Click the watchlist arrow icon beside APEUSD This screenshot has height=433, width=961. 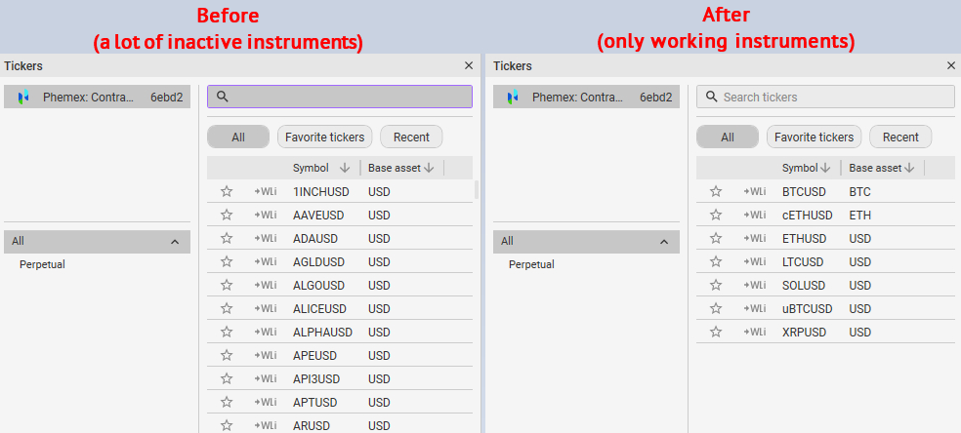tap(265, 355)
